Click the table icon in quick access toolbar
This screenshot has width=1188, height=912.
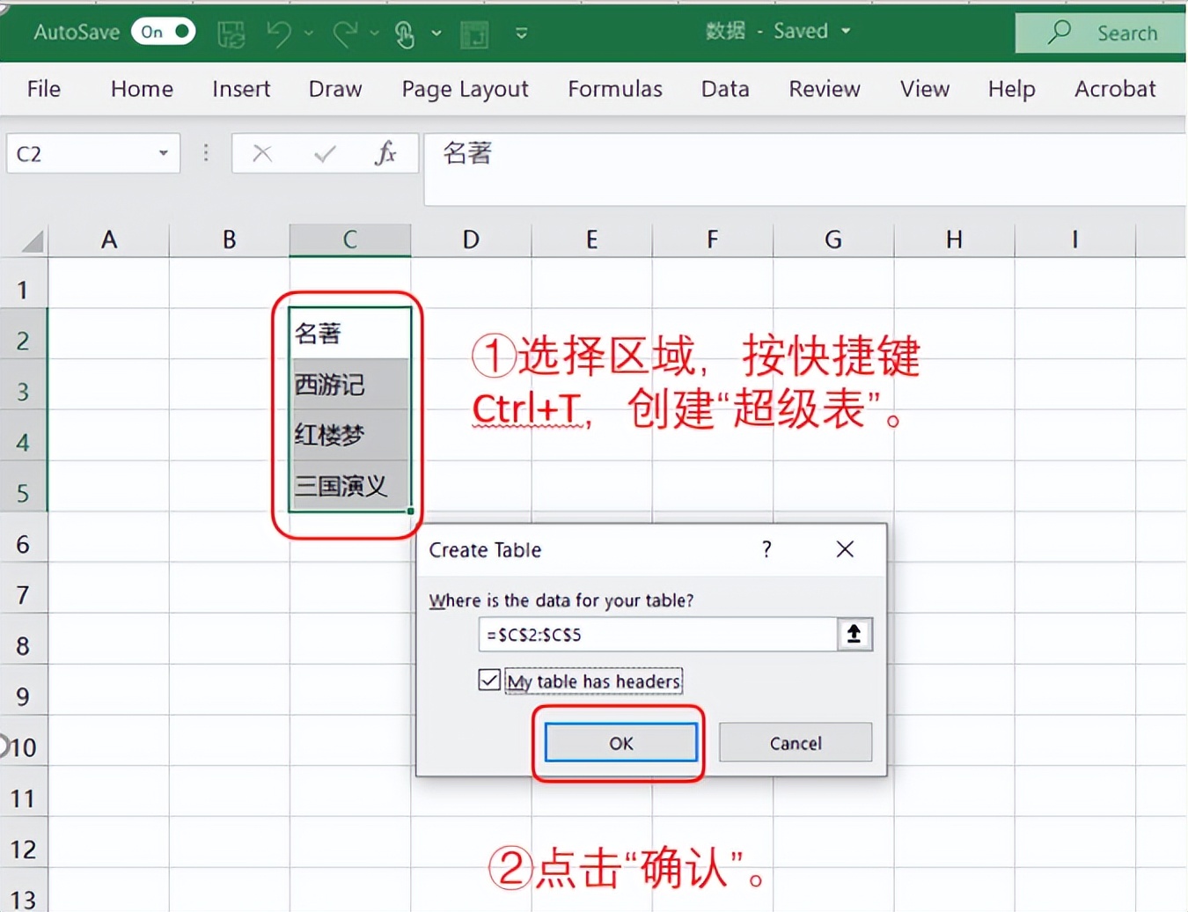point(474,34)
